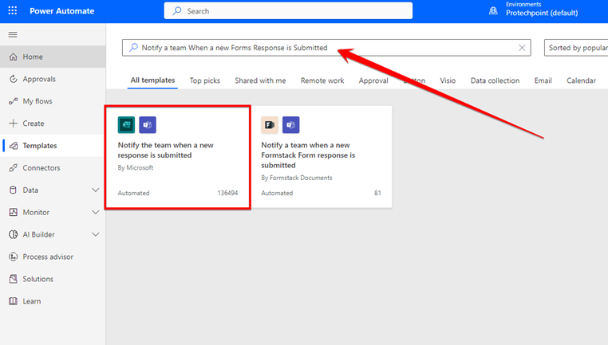Click the Monitor chart icon
Viewport: 608px width, 345px height.
click(x=14, y=212)
